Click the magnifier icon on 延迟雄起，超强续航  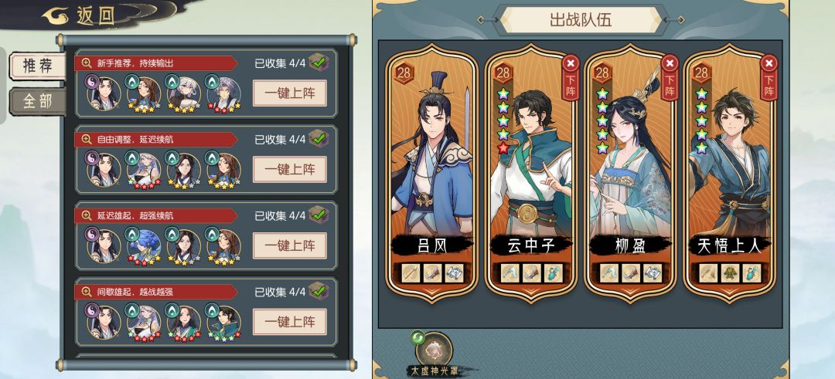87,215
